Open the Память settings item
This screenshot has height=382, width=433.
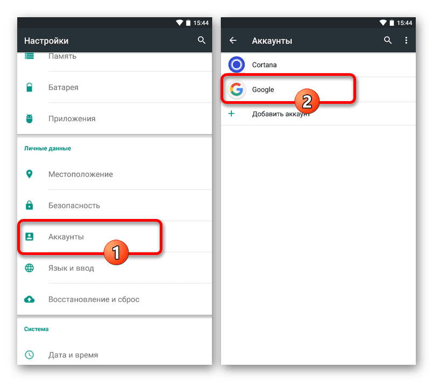pos(115,59)
